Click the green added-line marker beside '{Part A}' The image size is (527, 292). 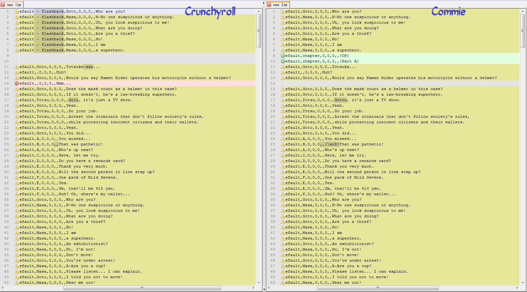click(x=283, y=61)
